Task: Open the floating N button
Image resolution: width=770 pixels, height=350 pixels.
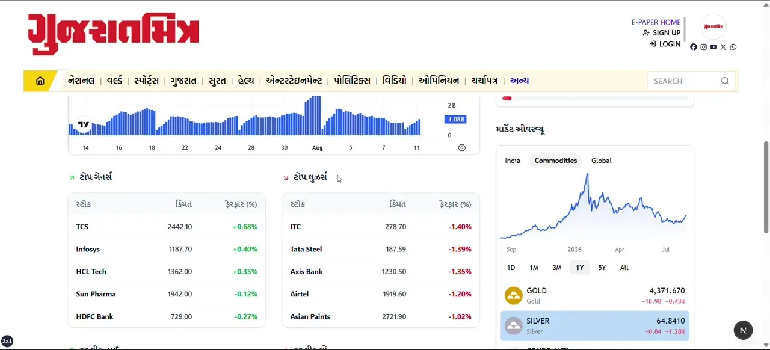Action: pos(744,330)
